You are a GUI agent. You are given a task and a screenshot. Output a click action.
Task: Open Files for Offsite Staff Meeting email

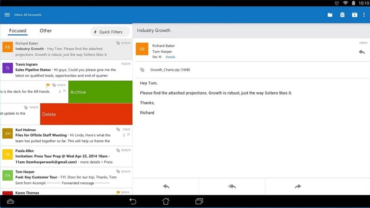[66, 136]
